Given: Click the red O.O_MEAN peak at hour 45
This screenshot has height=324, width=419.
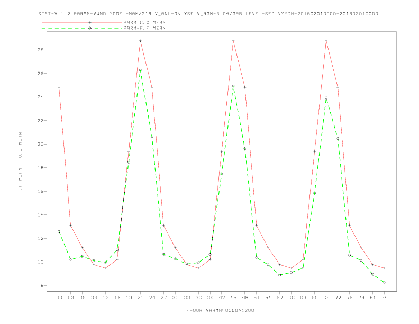Looking at the screenshot, I should [x=233, y=41].
